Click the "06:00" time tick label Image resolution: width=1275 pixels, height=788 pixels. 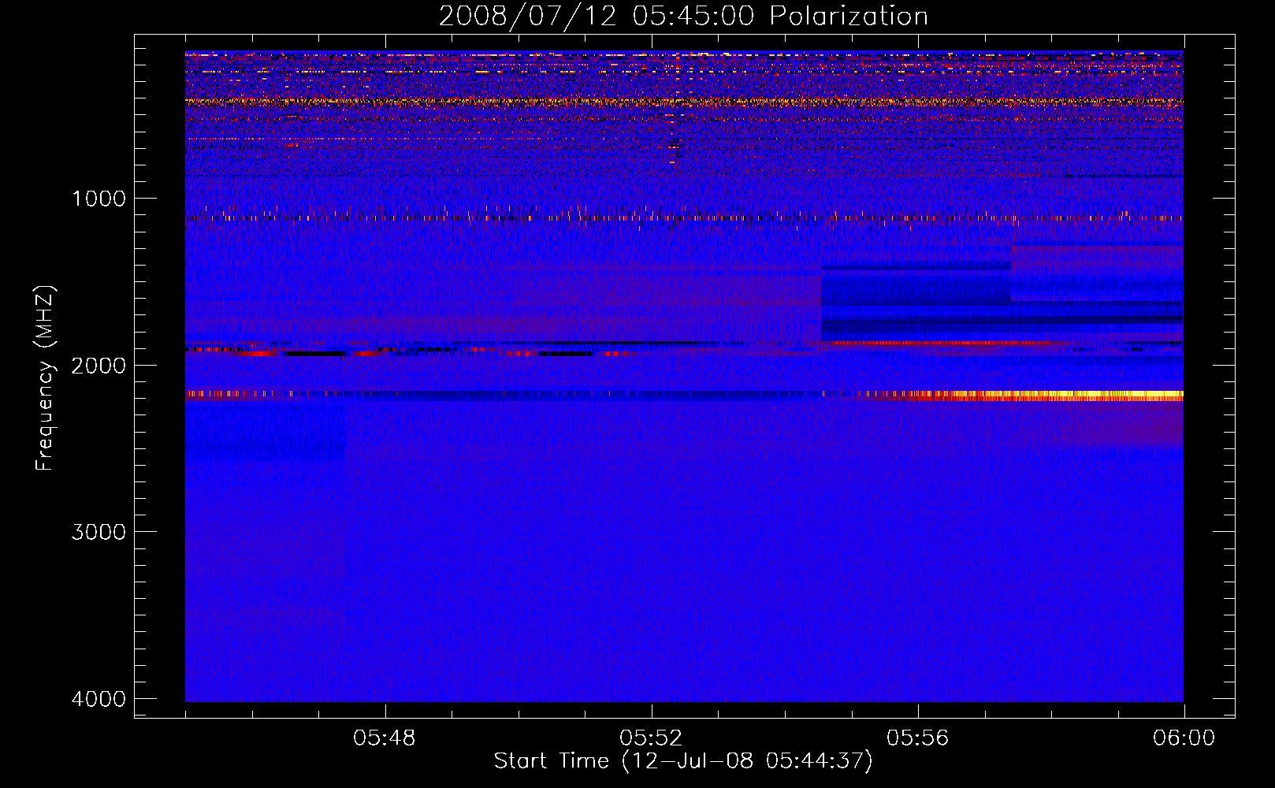(1184, 738)
